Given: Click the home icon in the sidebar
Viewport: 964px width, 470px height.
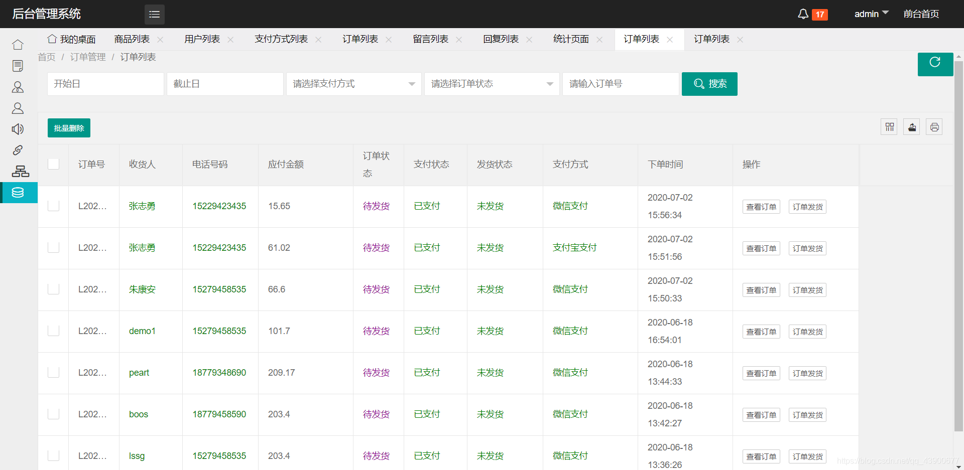Looking at the screenshot, I should 18,45.
